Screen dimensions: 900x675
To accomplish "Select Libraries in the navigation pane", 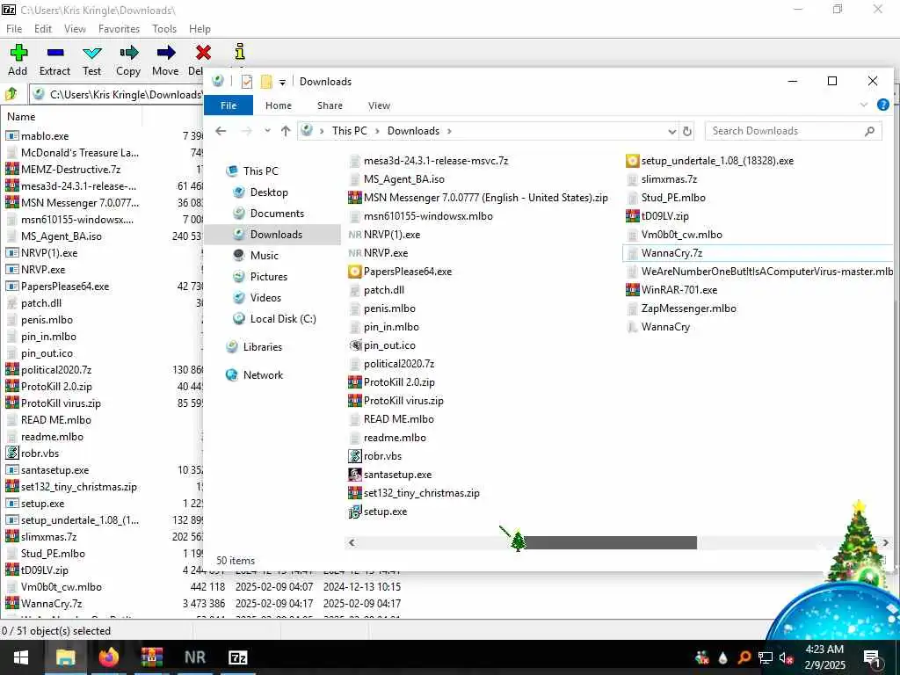I will (262, 347).
